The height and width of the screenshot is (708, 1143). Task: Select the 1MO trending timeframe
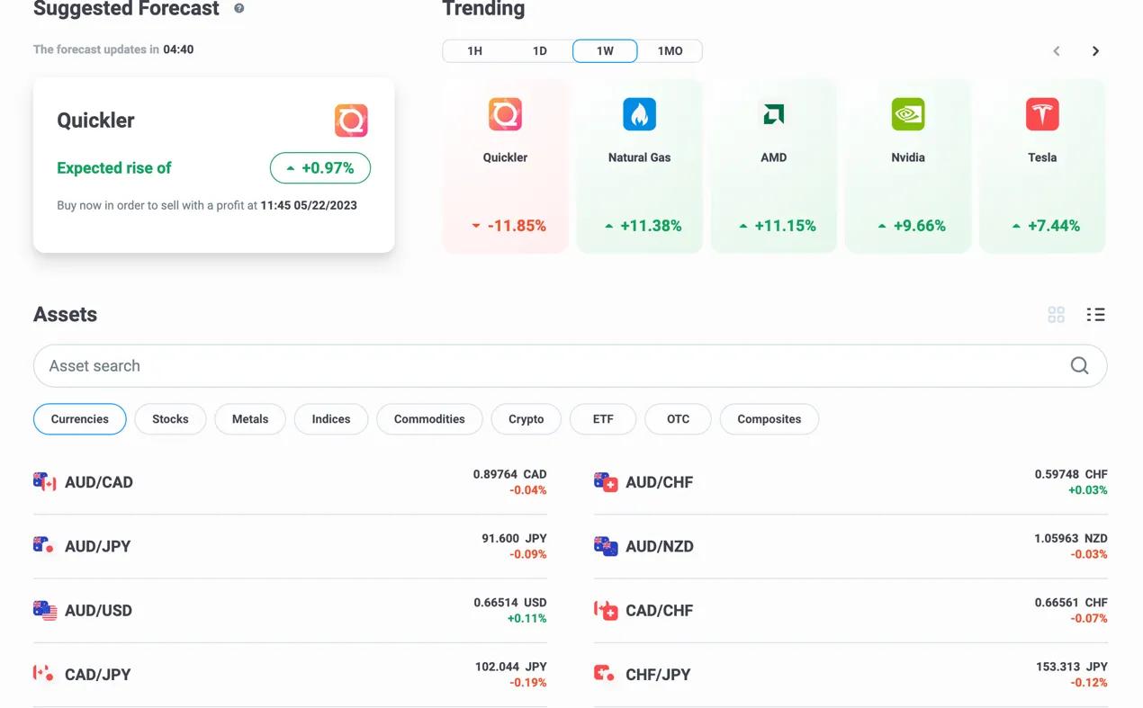point(670,51)
